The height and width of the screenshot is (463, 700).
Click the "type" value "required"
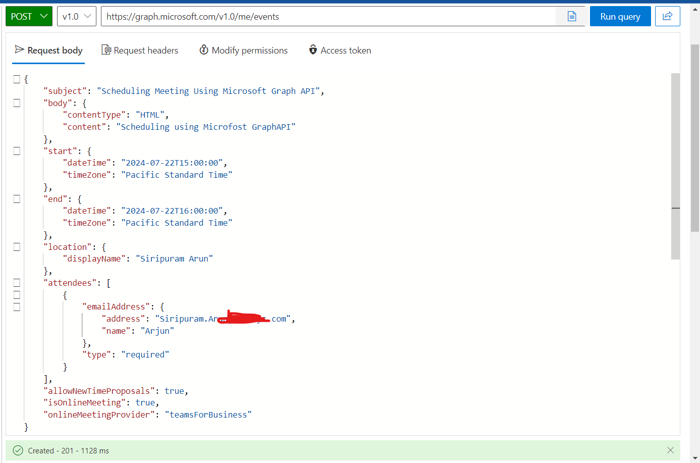click(x=145, y=355)
